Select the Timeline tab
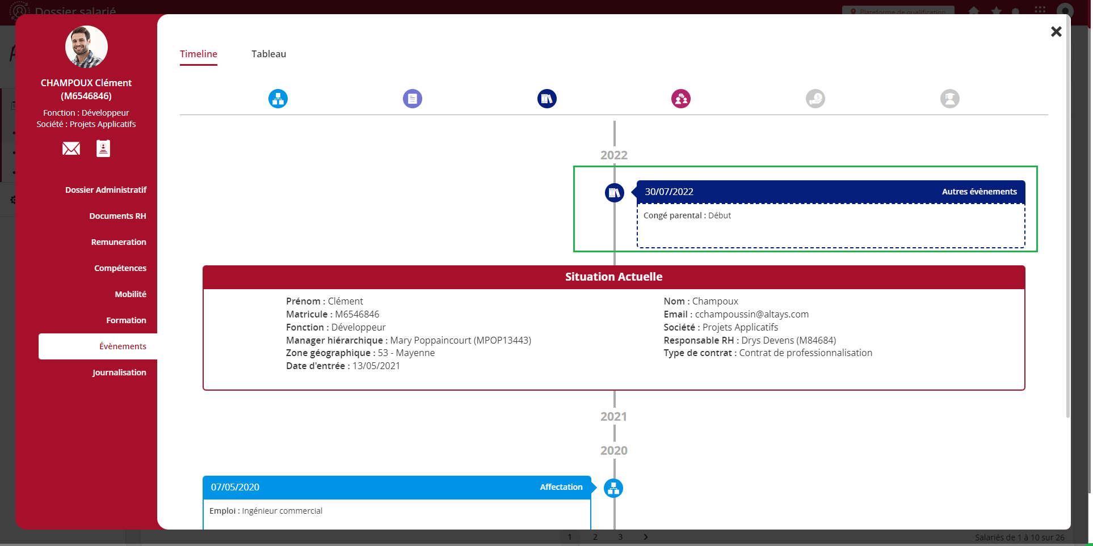The width and height of the screenshot is (1093, 546). pos(198,54)
